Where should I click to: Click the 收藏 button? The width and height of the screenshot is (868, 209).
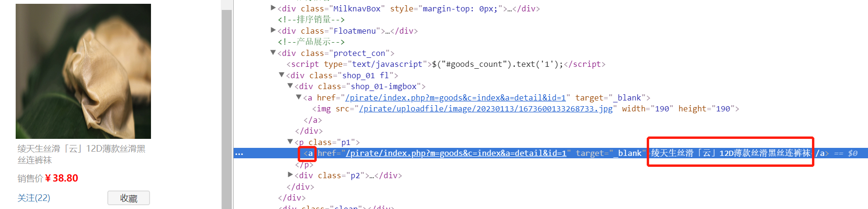[129, 198]
